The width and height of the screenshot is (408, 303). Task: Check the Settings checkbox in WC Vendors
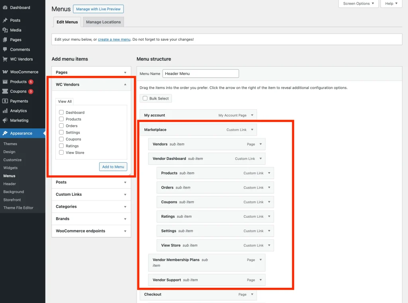(61, 132)
